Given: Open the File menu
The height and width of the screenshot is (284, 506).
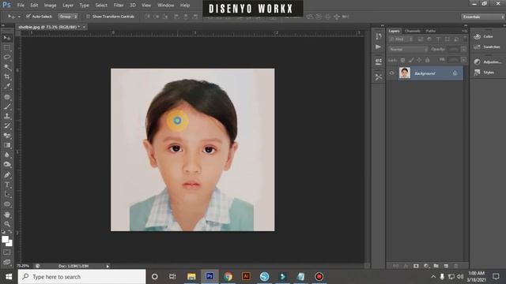Looking at the screenshot, I should 21,6.
